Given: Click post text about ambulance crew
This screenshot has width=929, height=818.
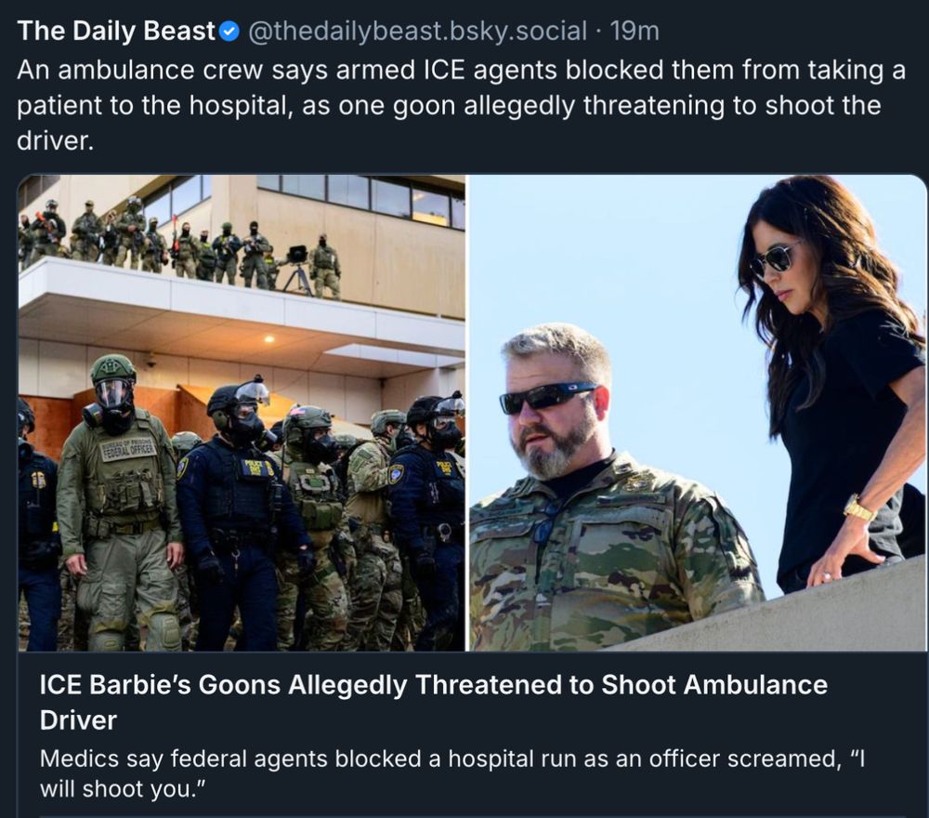Looking at the screenshot, I should point(461,105).
